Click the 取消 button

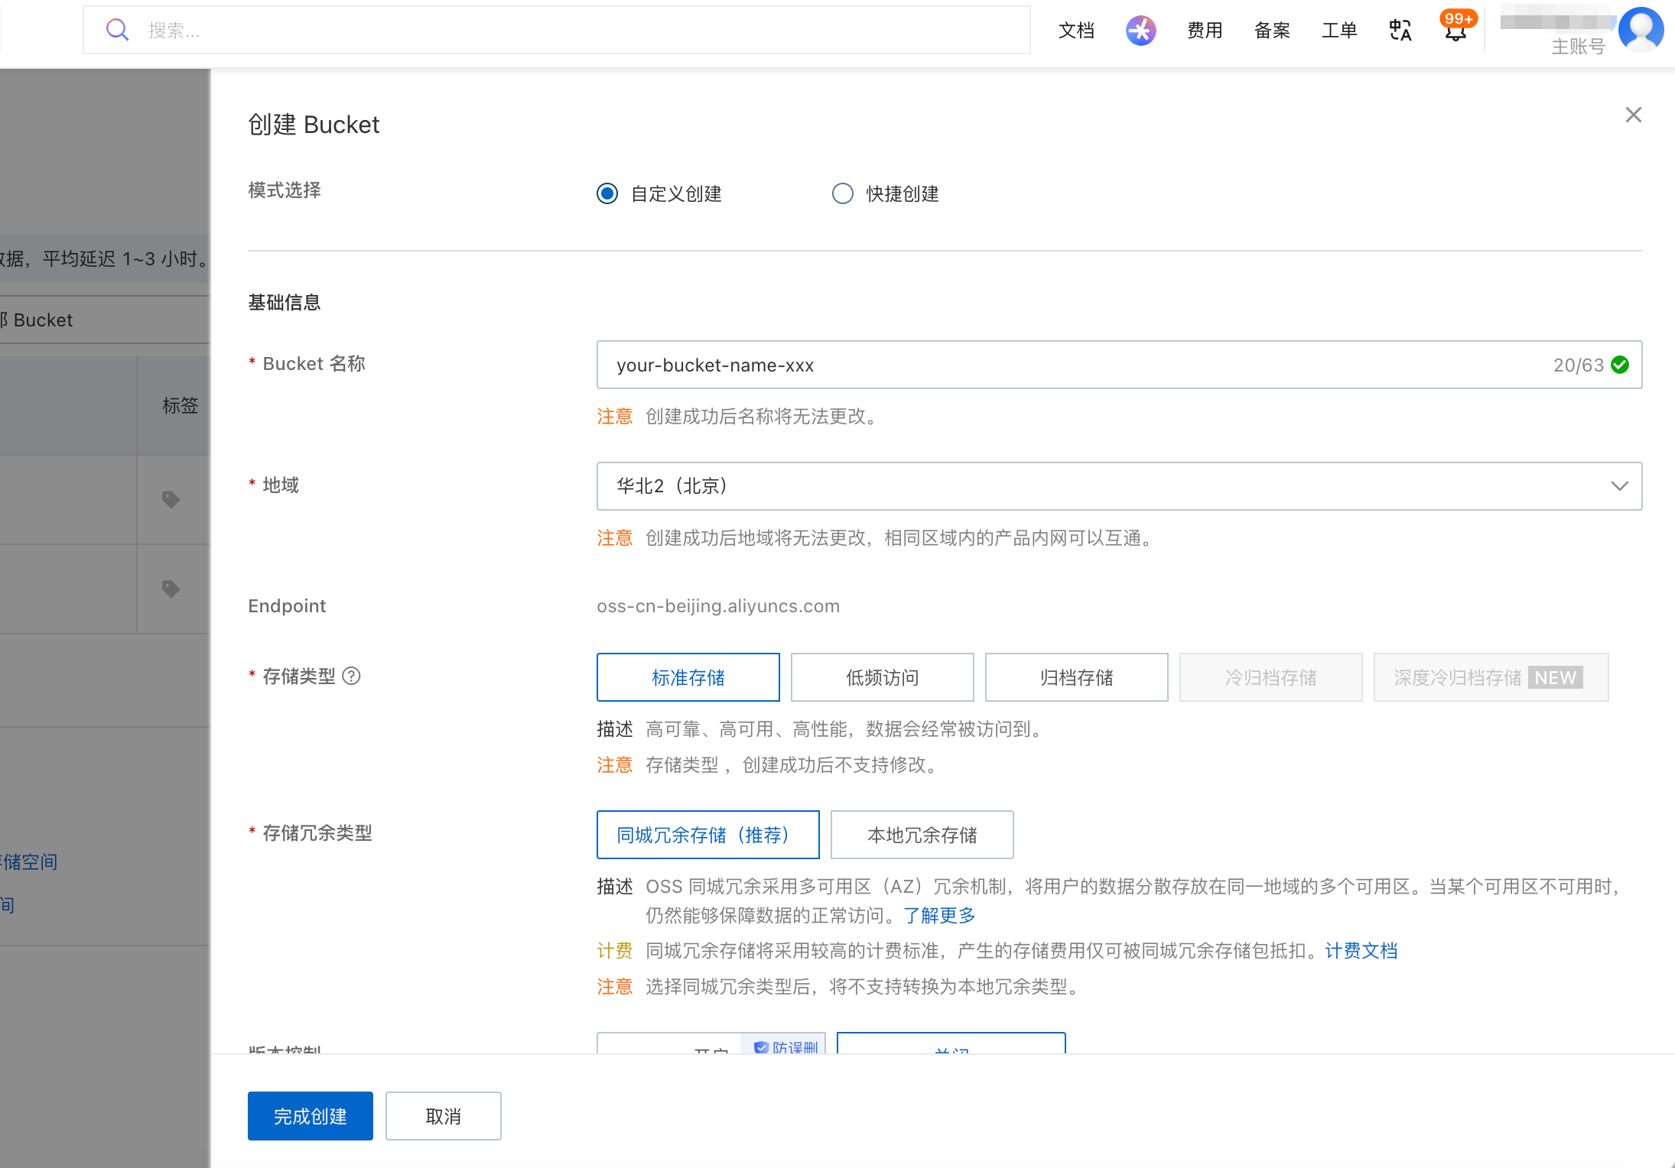(x=443, y=1116)
